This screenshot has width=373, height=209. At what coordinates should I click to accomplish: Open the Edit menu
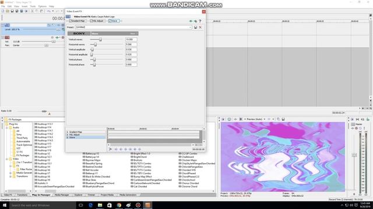point(9,6)
